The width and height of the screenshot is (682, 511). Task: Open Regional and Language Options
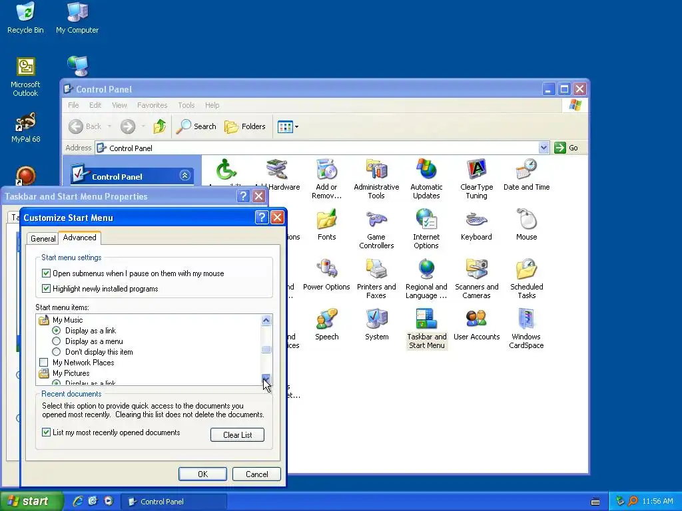(x=426, y=279)
